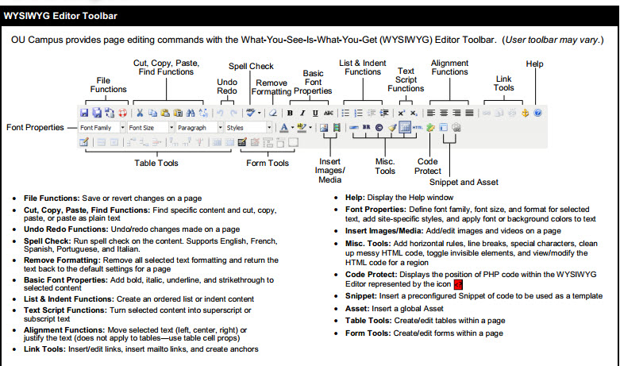Click the Delete Form icon with red X
Viewport: 620px width, 366px height.
[x=255, y=142]
